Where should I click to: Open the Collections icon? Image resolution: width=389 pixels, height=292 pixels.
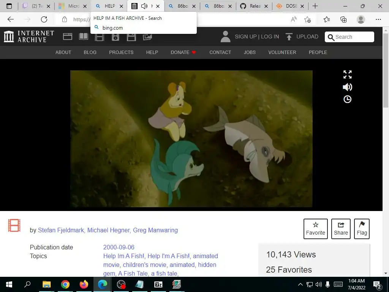point(343,19)
